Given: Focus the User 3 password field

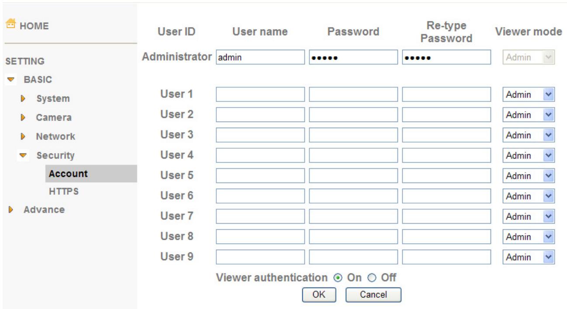Looking at the screenshot, I should (x=353, y=135).
